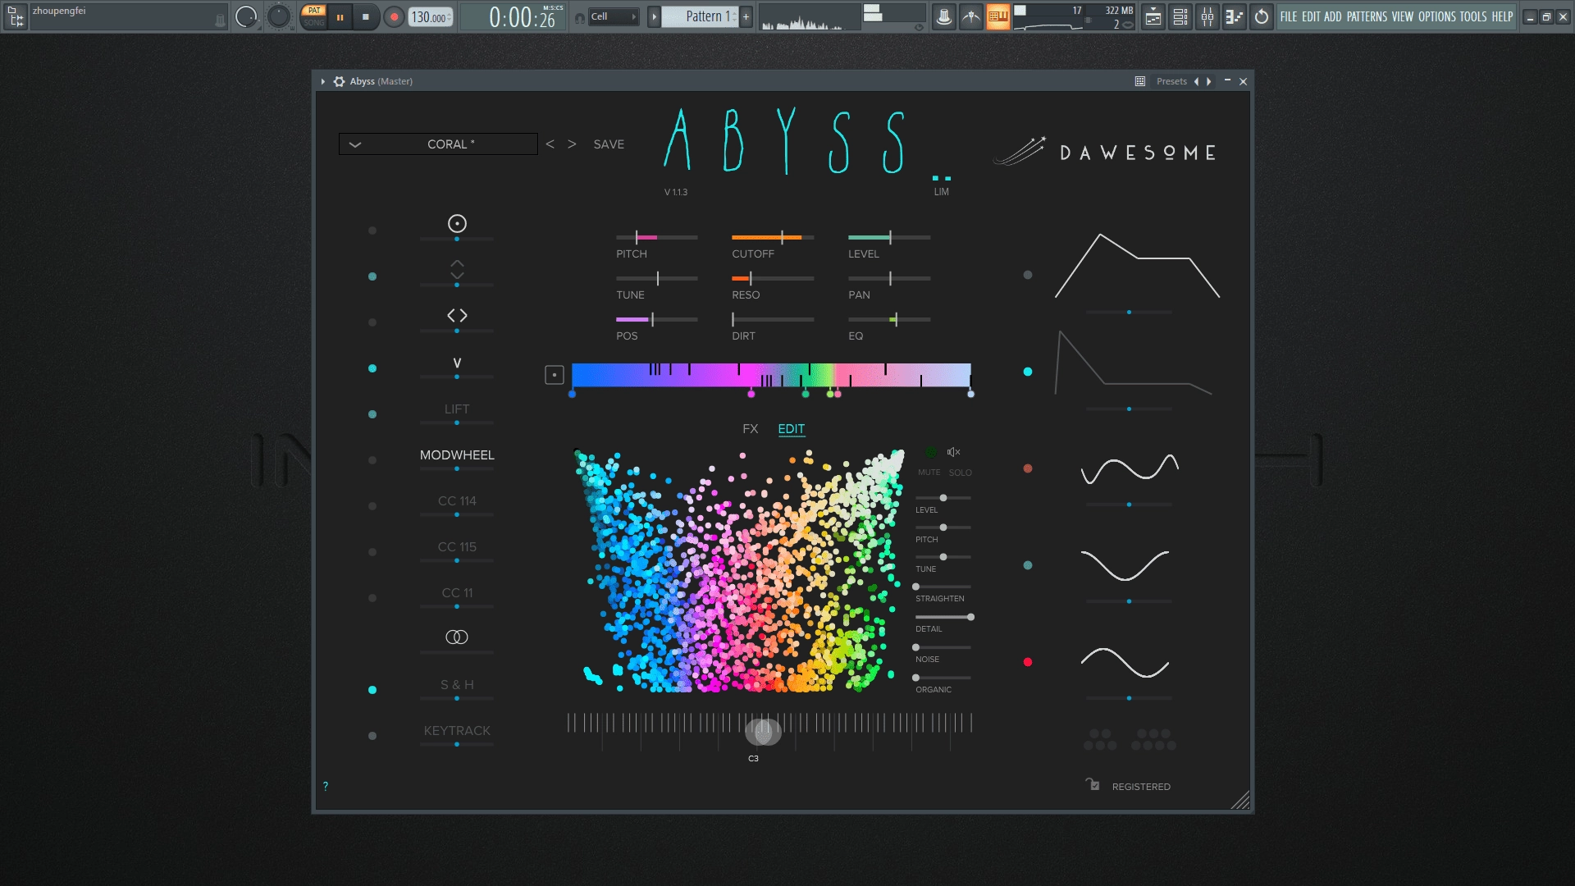
Task: Click the record button
Action: (x=394, y=16)
